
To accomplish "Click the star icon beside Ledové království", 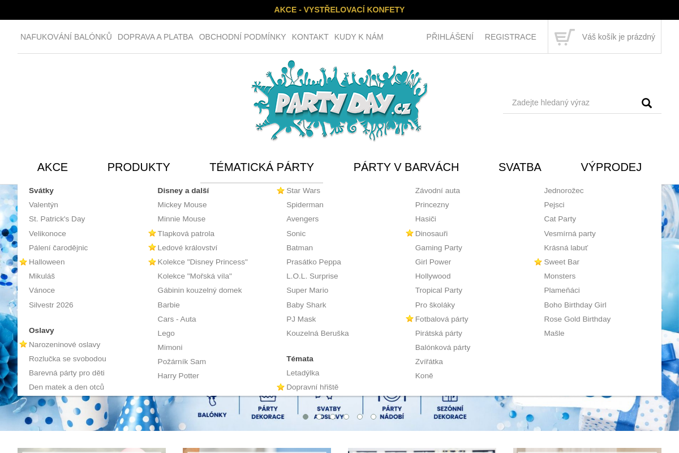I will 152,247.
